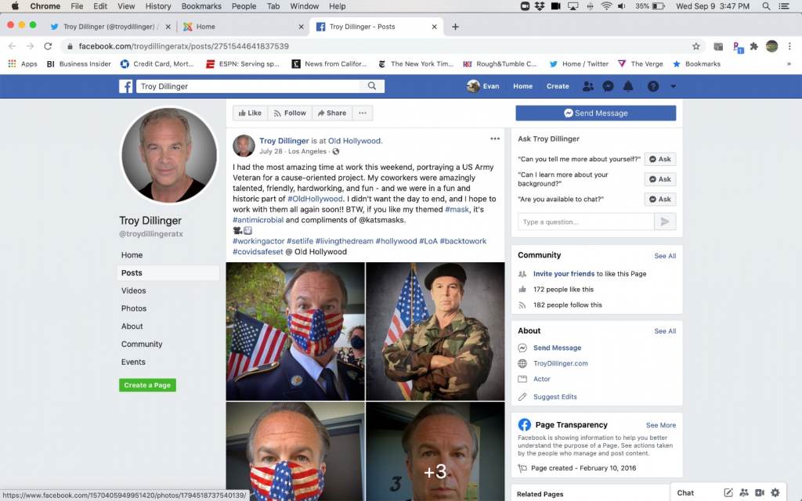The width and height of the screenshot is (802, 501).
Task: Click the search magnifier in Facebook bar
Action: point(372,86)
